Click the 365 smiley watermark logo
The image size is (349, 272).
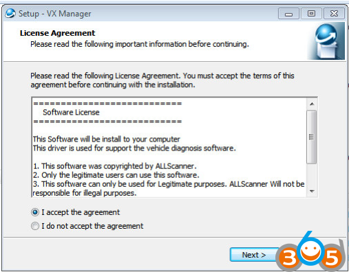(x=311, y=253)
